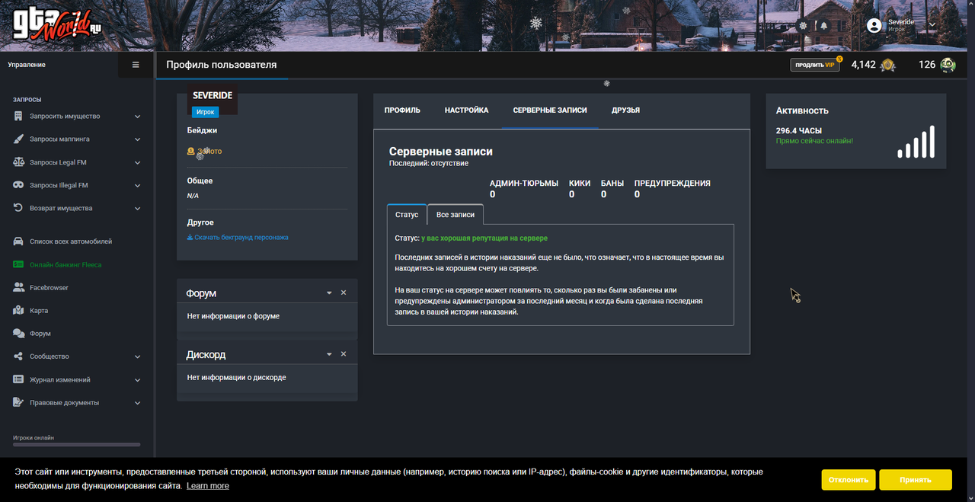Click the 296.4 ЧАСЫ activity text
The height and width of the screenshot is (502, 975).
coord(799,131)
